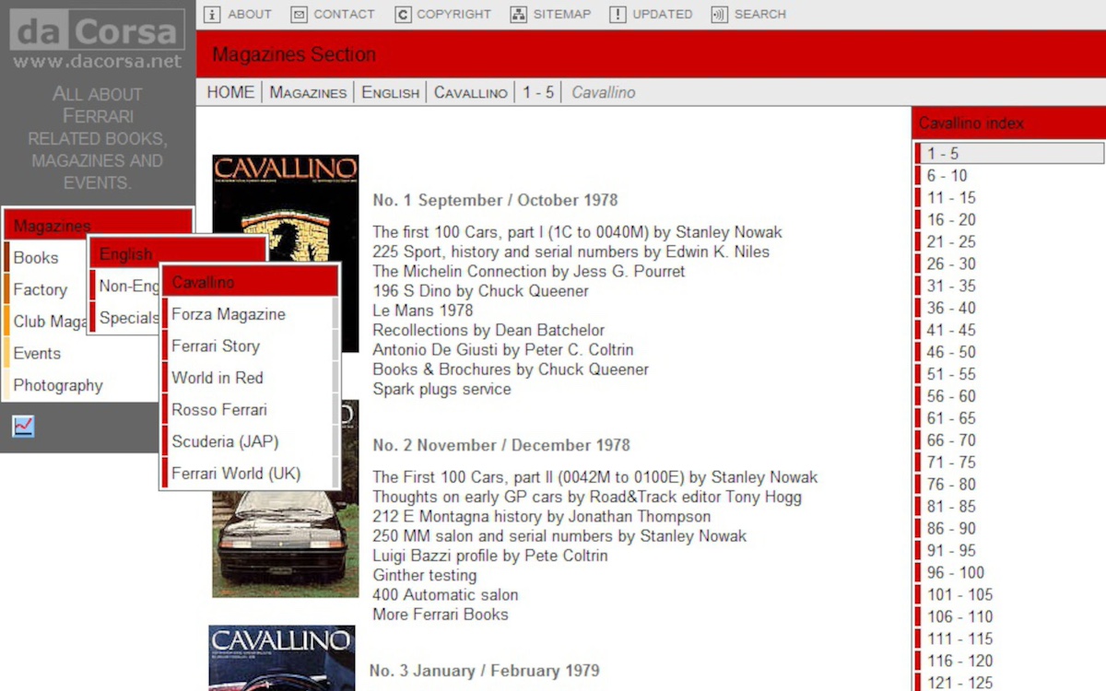
Task: Jump to issues 31 - 35 in index
Action: click(1009, 287)
